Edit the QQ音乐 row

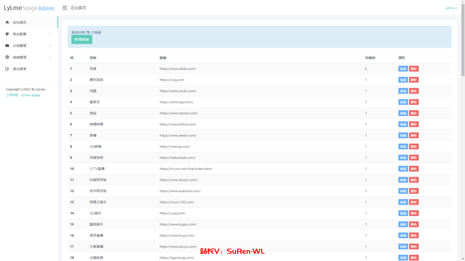[403, 213]
